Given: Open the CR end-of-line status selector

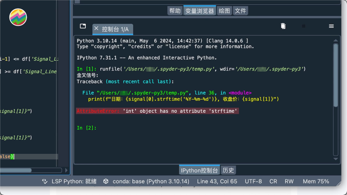Looking at the screenshot, I should tap(273, 182).
